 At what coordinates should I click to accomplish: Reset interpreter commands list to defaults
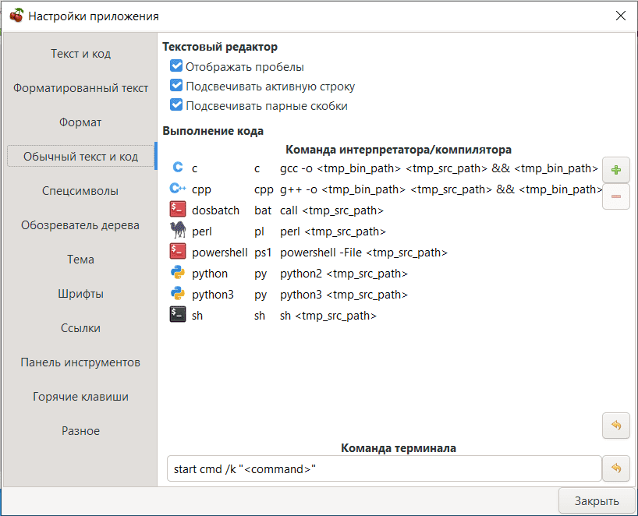click(616, 426)
